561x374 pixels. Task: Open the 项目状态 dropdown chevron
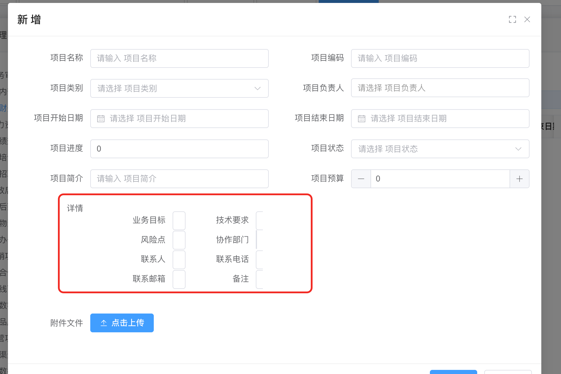point(518,149)
